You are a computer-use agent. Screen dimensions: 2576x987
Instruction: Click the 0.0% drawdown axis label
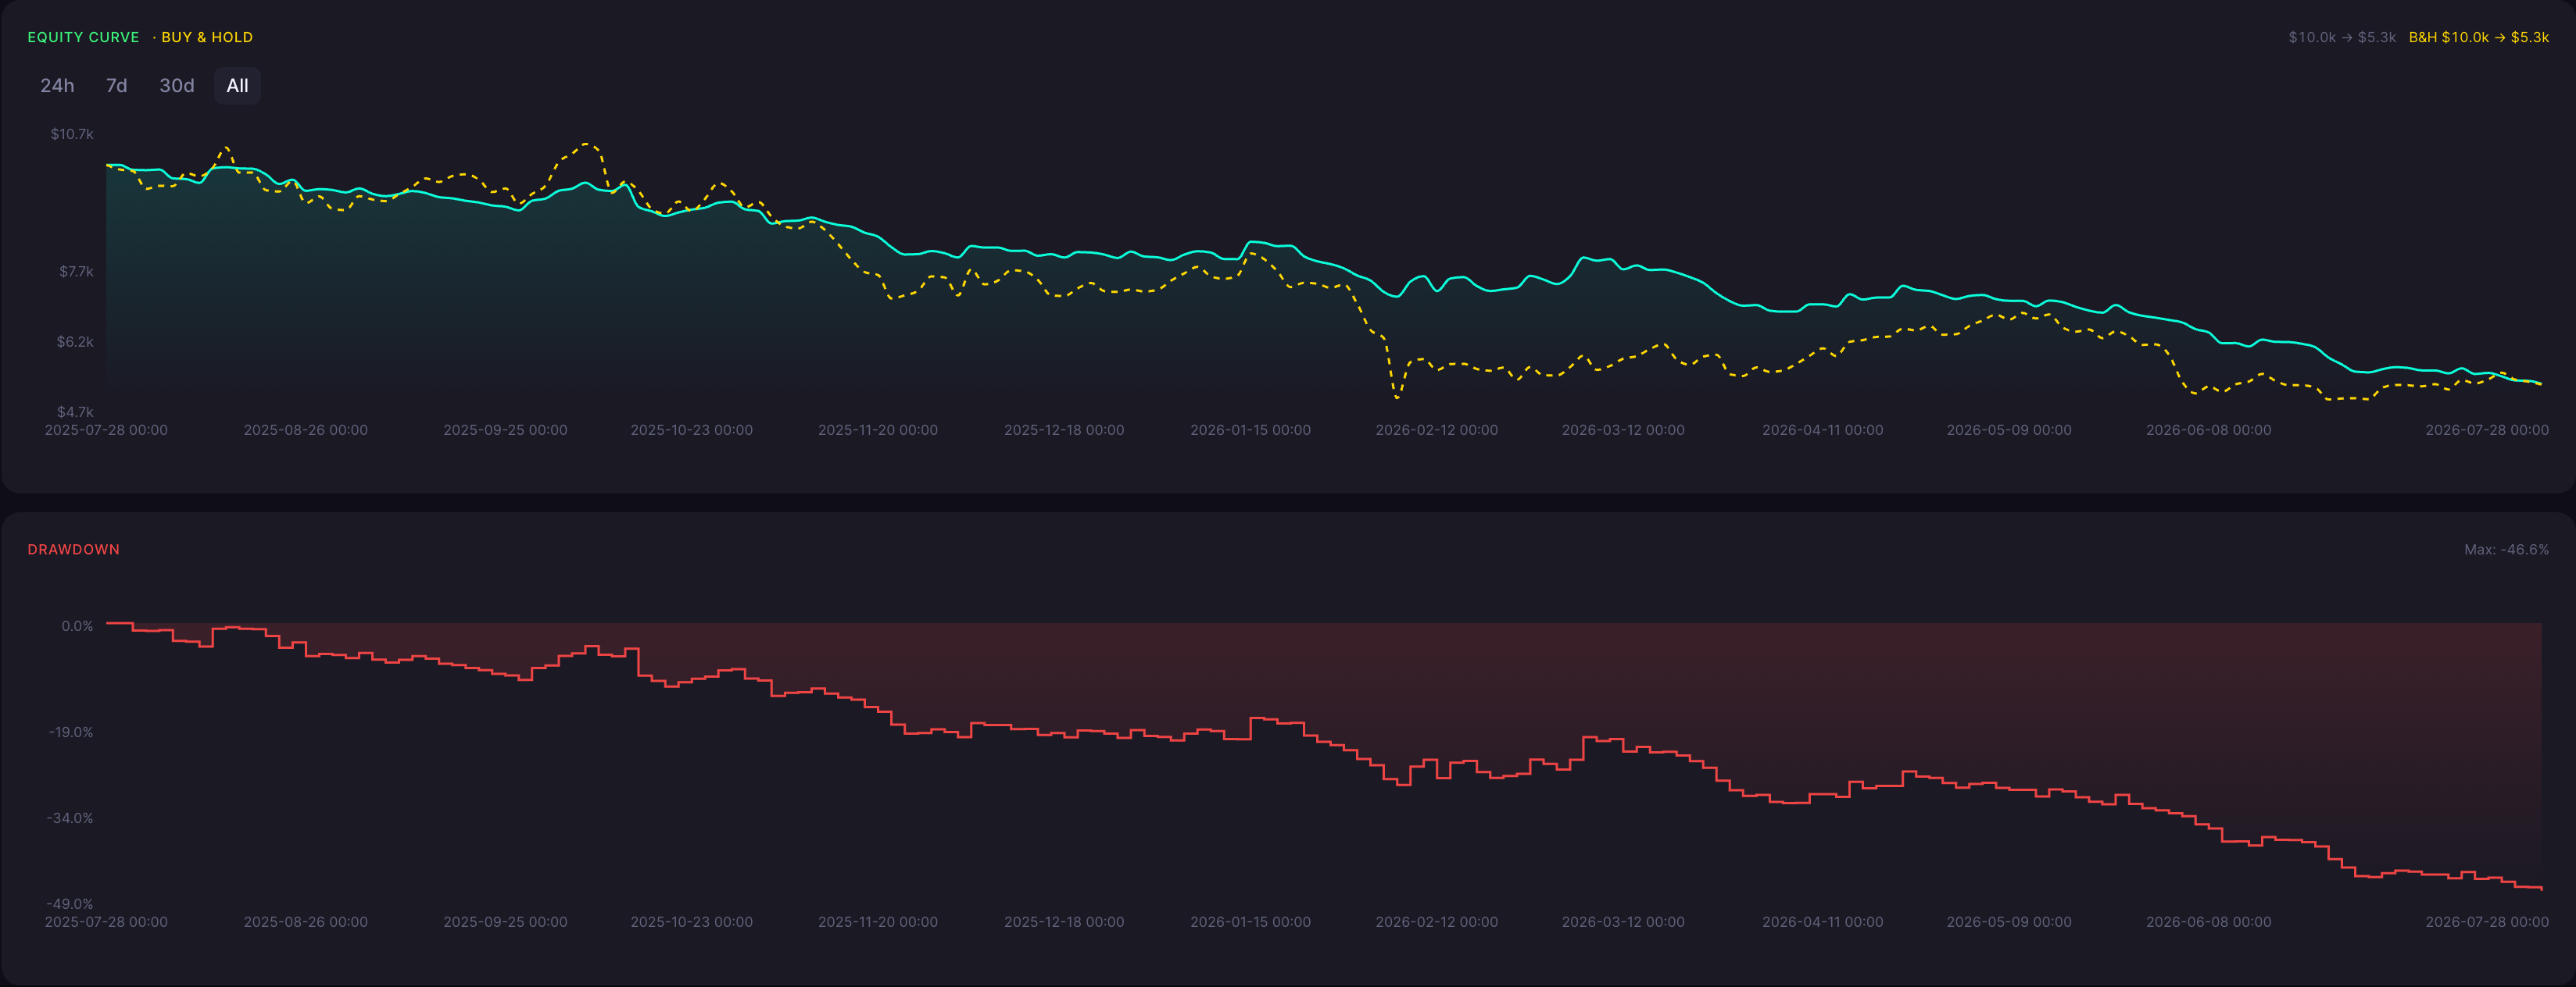77,626
